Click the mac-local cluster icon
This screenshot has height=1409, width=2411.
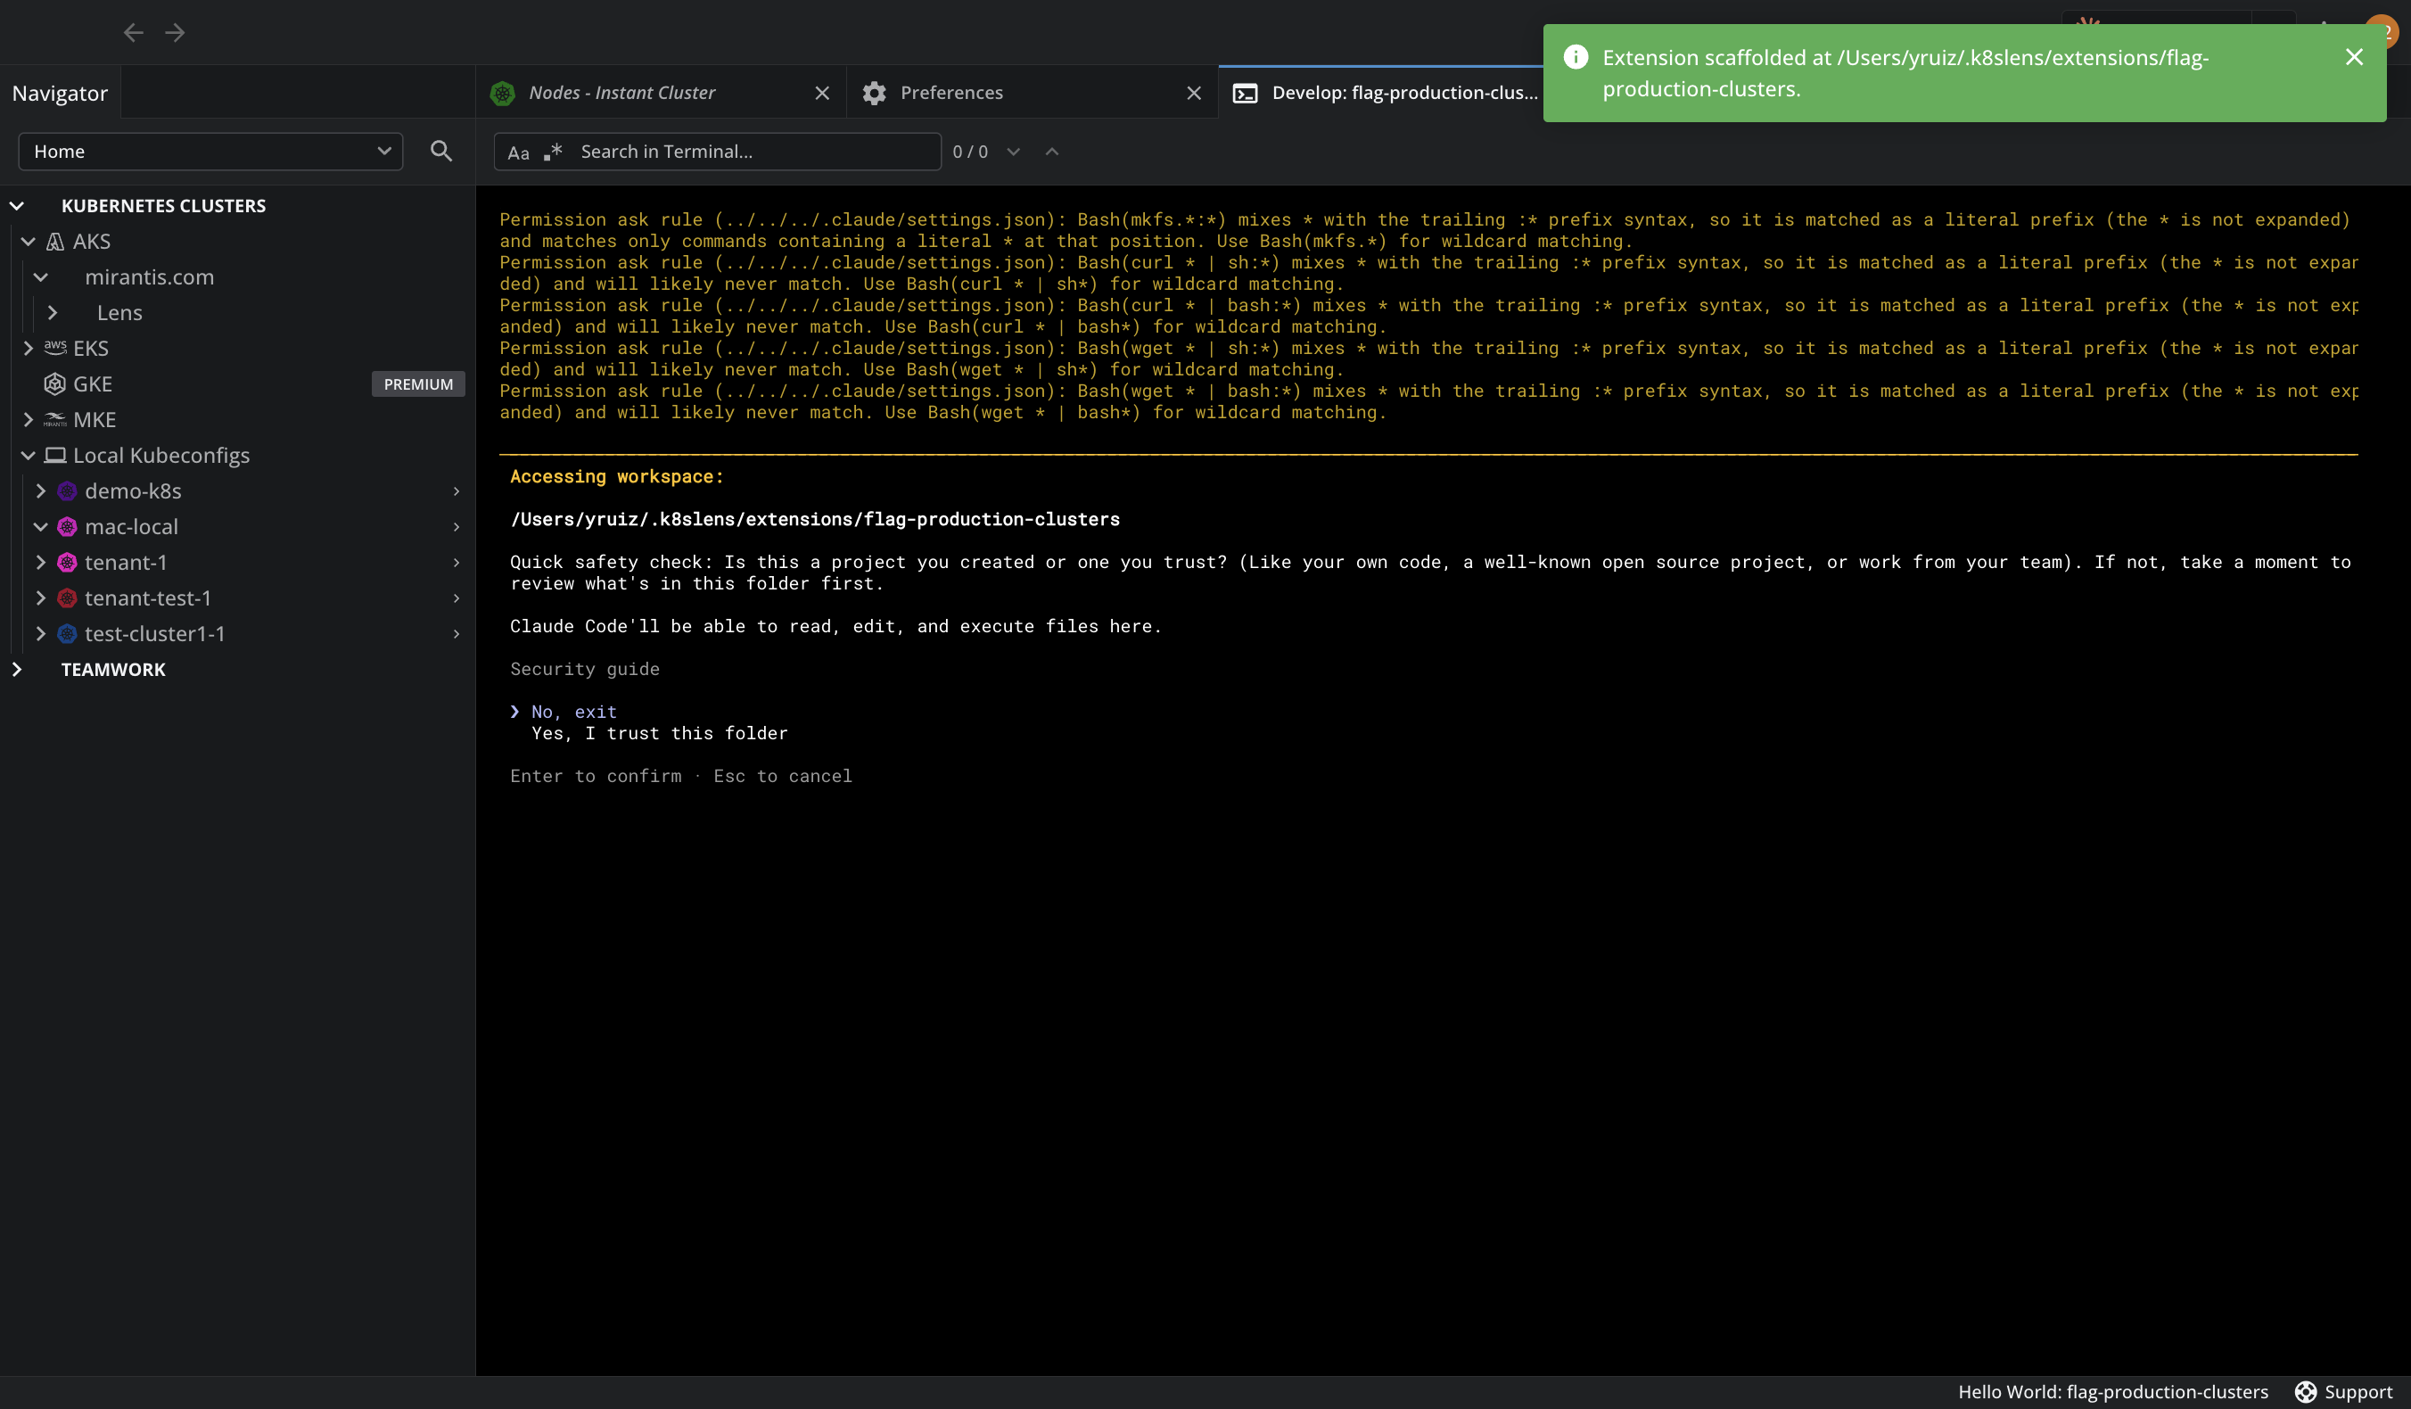pos(67,526)
